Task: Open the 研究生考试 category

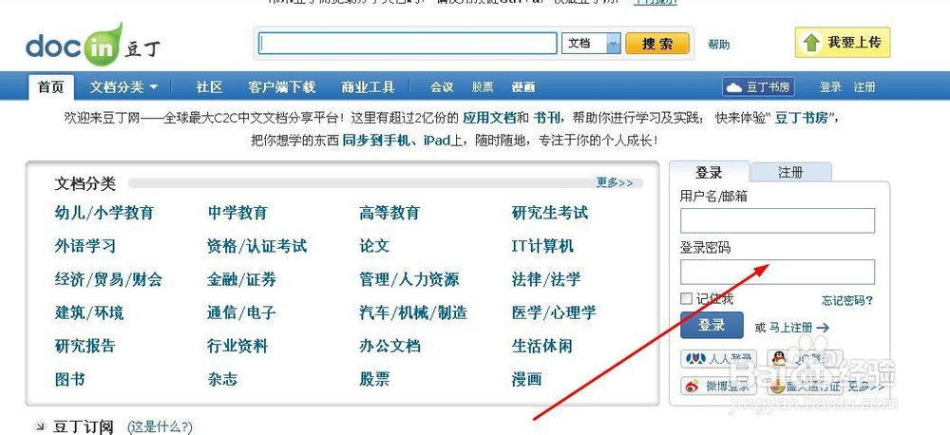Action: tap(549, 213)
